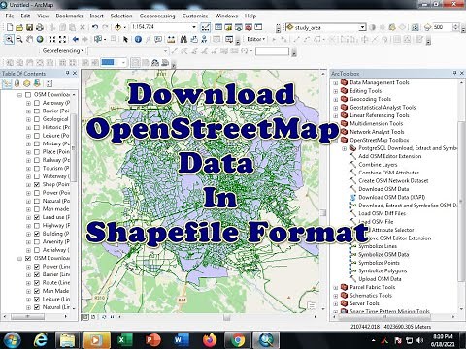
Task: Click List By Drawing Order icon
Action: [7, 83]
